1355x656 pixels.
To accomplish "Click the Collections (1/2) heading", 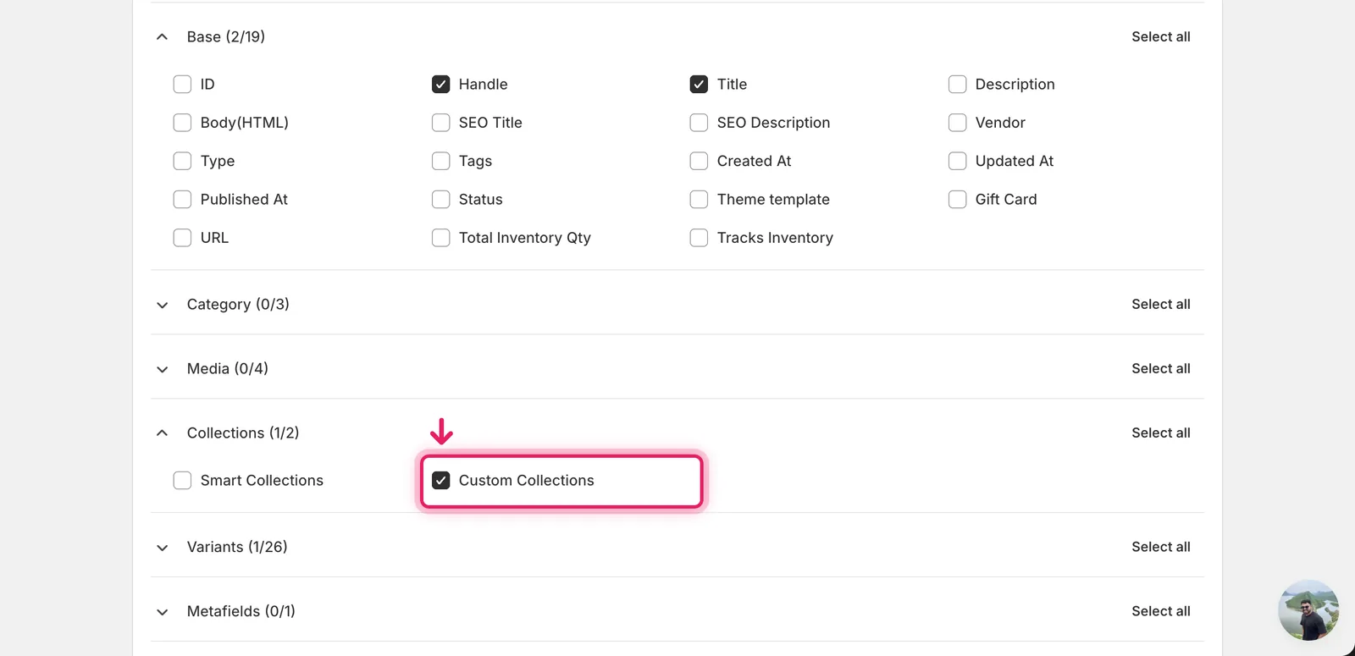I will coord(243,433).
